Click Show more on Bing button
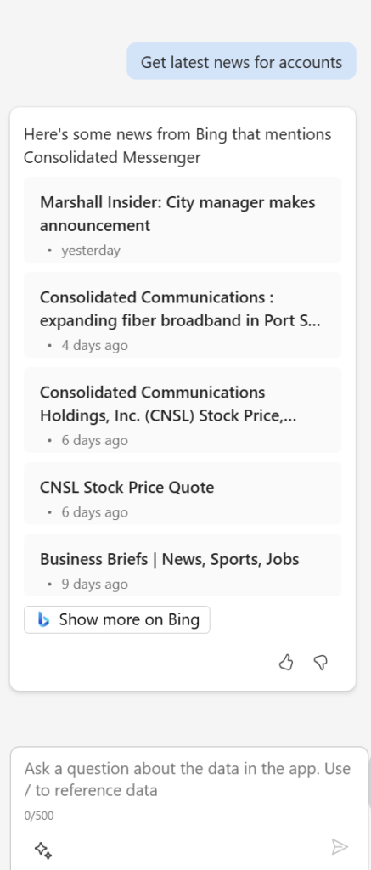This screenshot has height=870, width=371. coord(117,619)
